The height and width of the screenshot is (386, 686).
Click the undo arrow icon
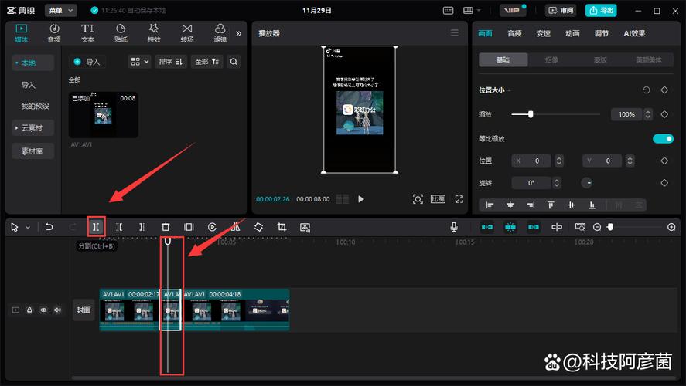pos(49,227)
